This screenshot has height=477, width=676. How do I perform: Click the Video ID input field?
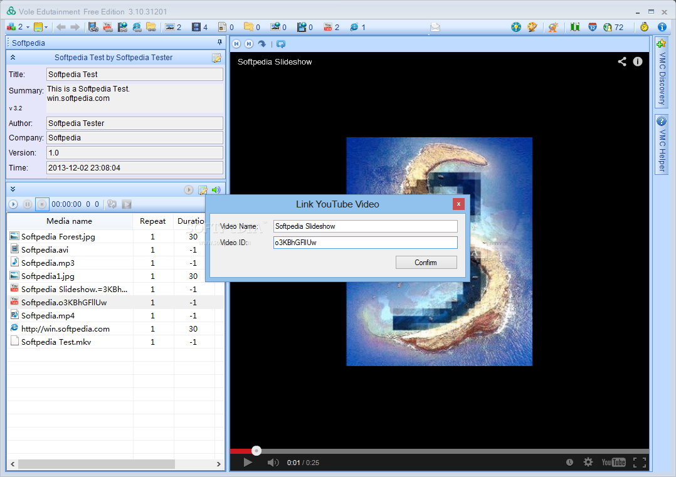pyautogui.click(x=365, y=243)
